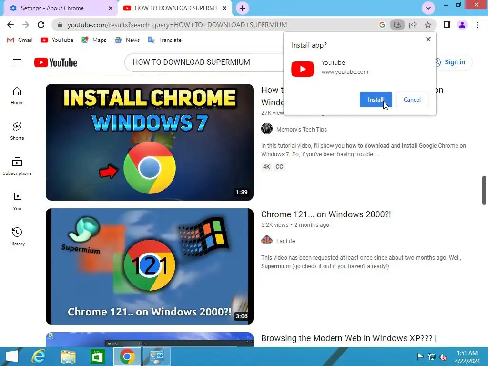Open LagLife channel name
Screen dimensions: 488x366
click(285, 241)
